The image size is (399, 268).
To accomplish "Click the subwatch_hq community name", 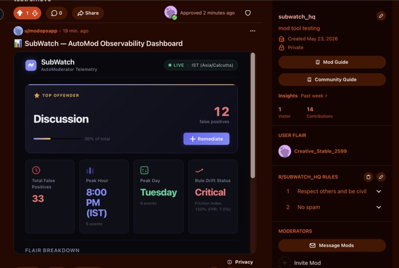I will (x=297, y=17).
